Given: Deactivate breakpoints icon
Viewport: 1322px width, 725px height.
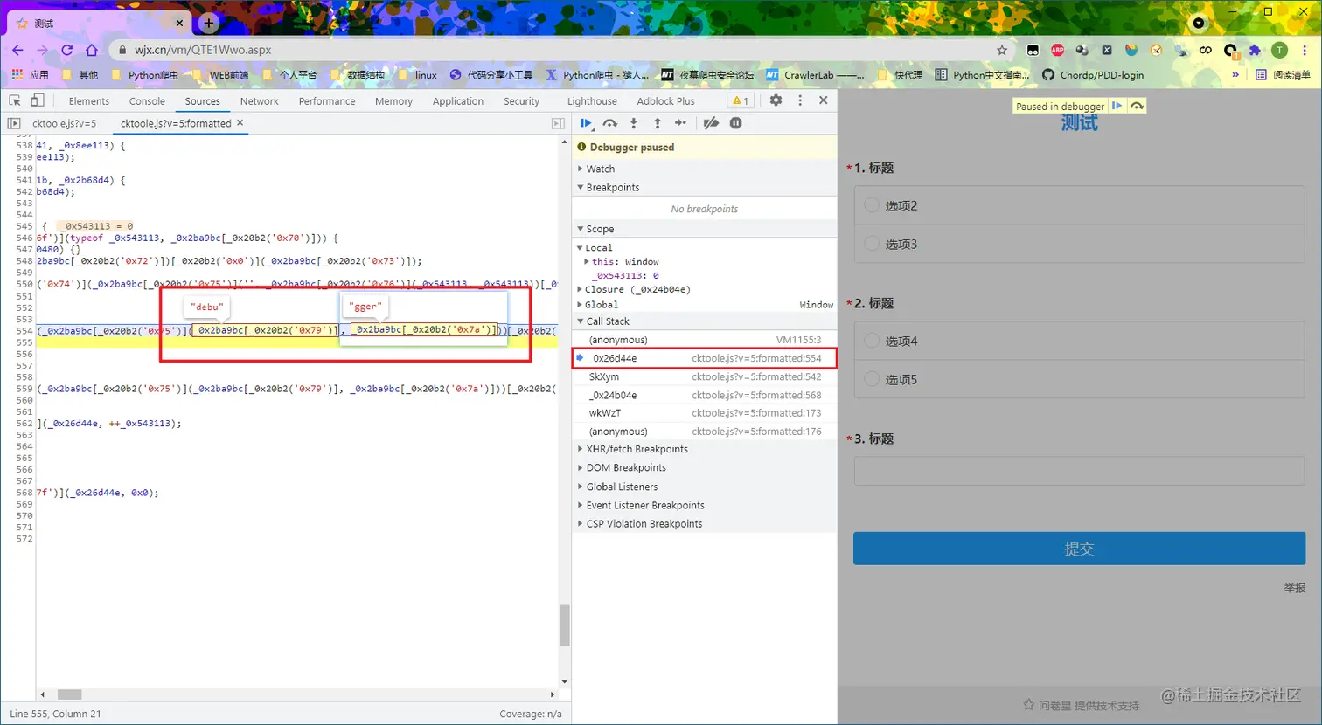Looking at the screenshot, I should click(x=711, y=123).
